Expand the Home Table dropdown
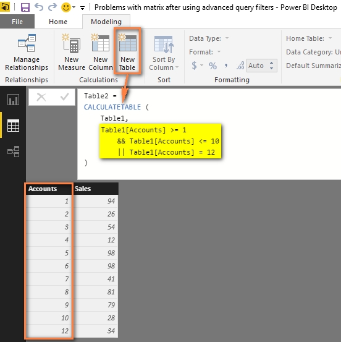Image resolution: width=341 pixels, height=342 pixels. pyautogui.click(x=330, y=38)
